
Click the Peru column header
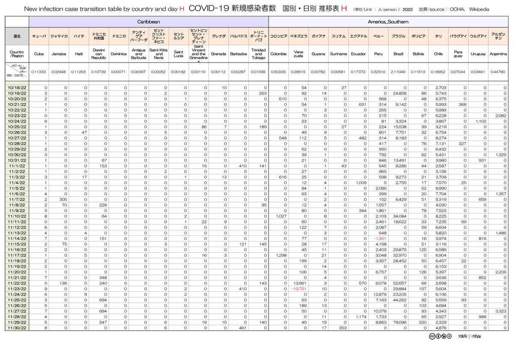(378, 54)
